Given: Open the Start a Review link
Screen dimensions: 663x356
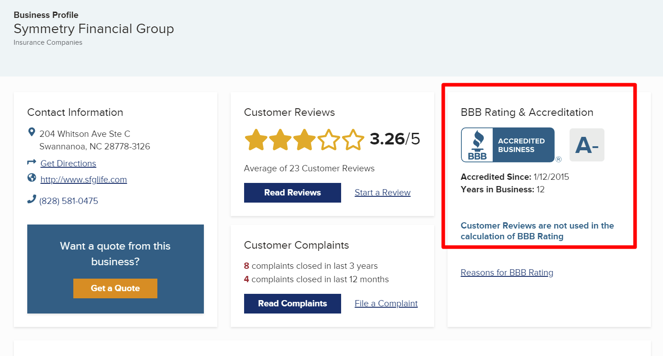Looking at the screenshot, I should pos(382,193).
